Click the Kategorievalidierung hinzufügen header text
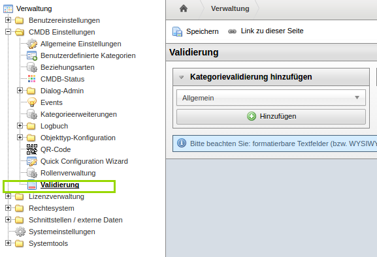This screenshot has height=257, width=377. [251, 77]
